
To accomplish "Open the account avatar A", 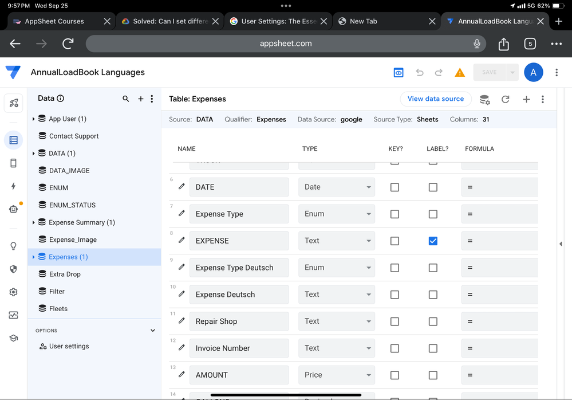I will tap(533, 72).
